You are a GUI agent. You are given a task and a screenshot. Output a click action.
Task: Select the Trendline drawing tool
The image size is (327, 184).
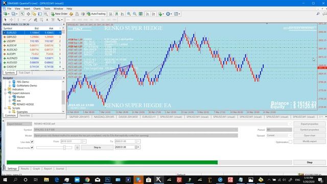click(30, 19)
